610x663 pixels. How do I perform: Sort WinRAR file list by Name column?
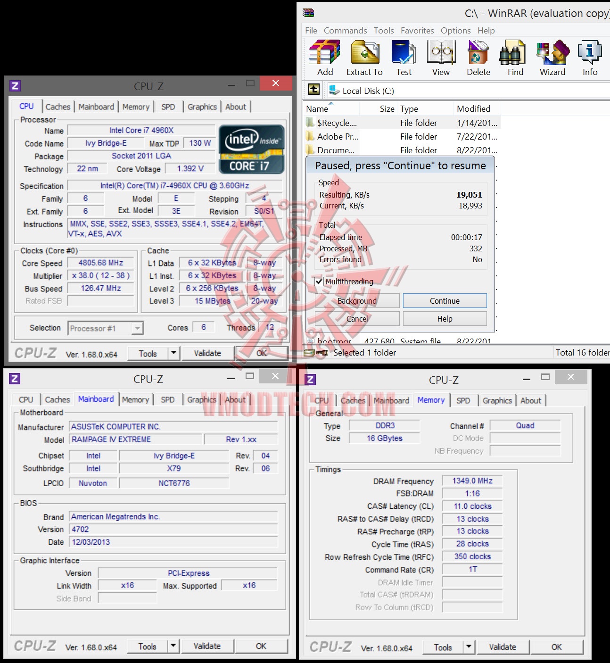tap(331, 109)
